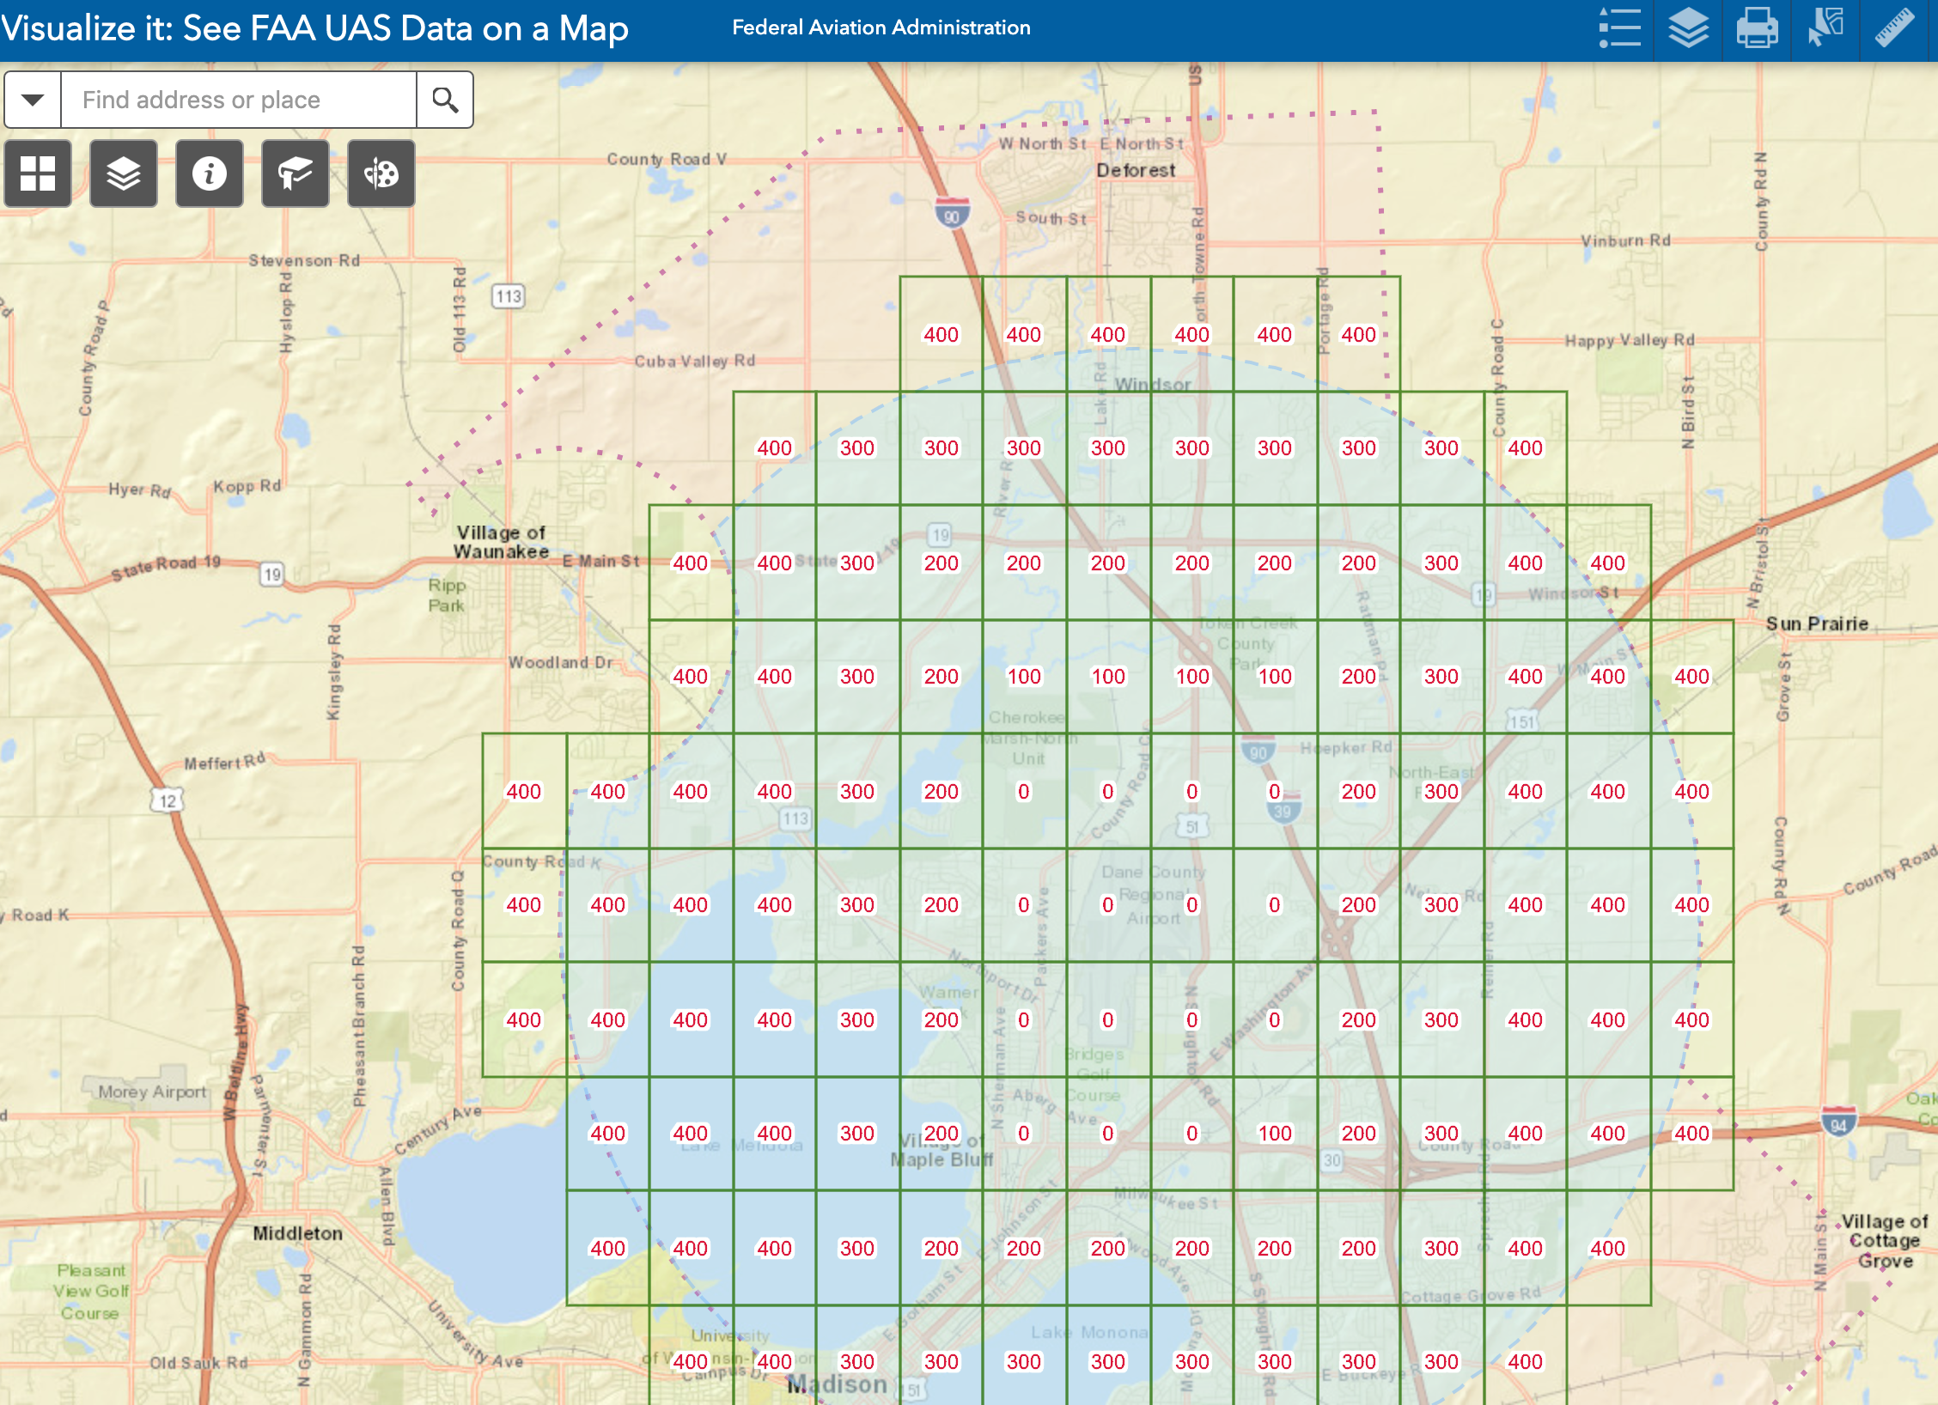This screenshot has height=1405, width=1938.
Task: Click the Vinburn Rd label
Action: pos(1625,240)
